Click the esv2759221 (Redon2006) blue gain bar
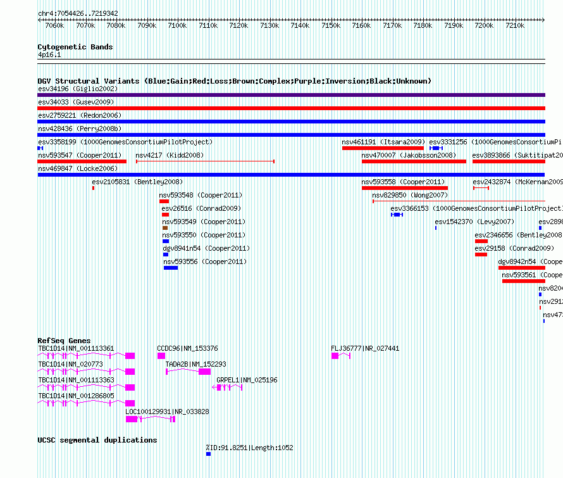Screen dimensions: 563x478 tap(291, 122)
